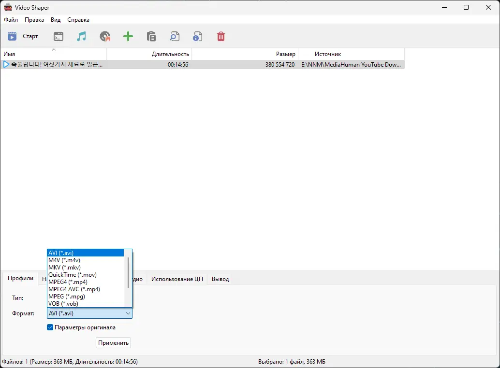The width and height of the screenshot is (500, 368).
Task: Toggle the Параметры оригинала checkbox
Action: (x=50, y=327)
